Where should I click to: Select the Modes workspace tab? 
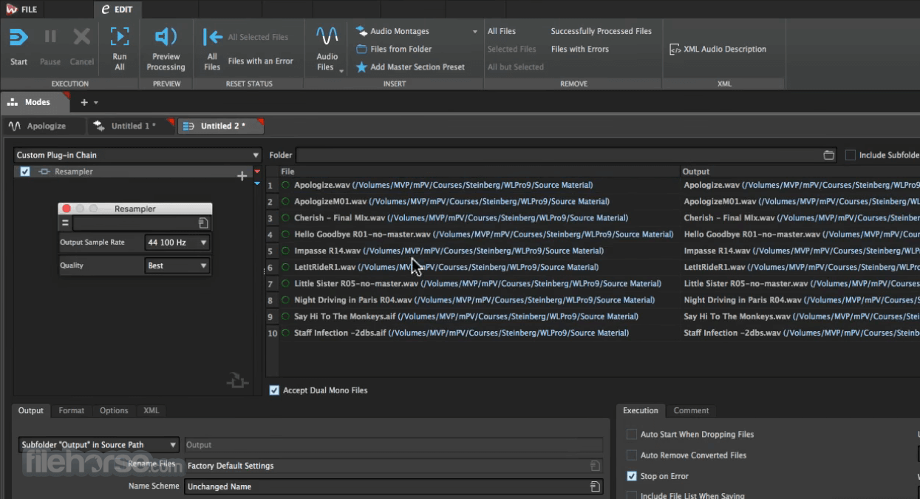point(35,103)
